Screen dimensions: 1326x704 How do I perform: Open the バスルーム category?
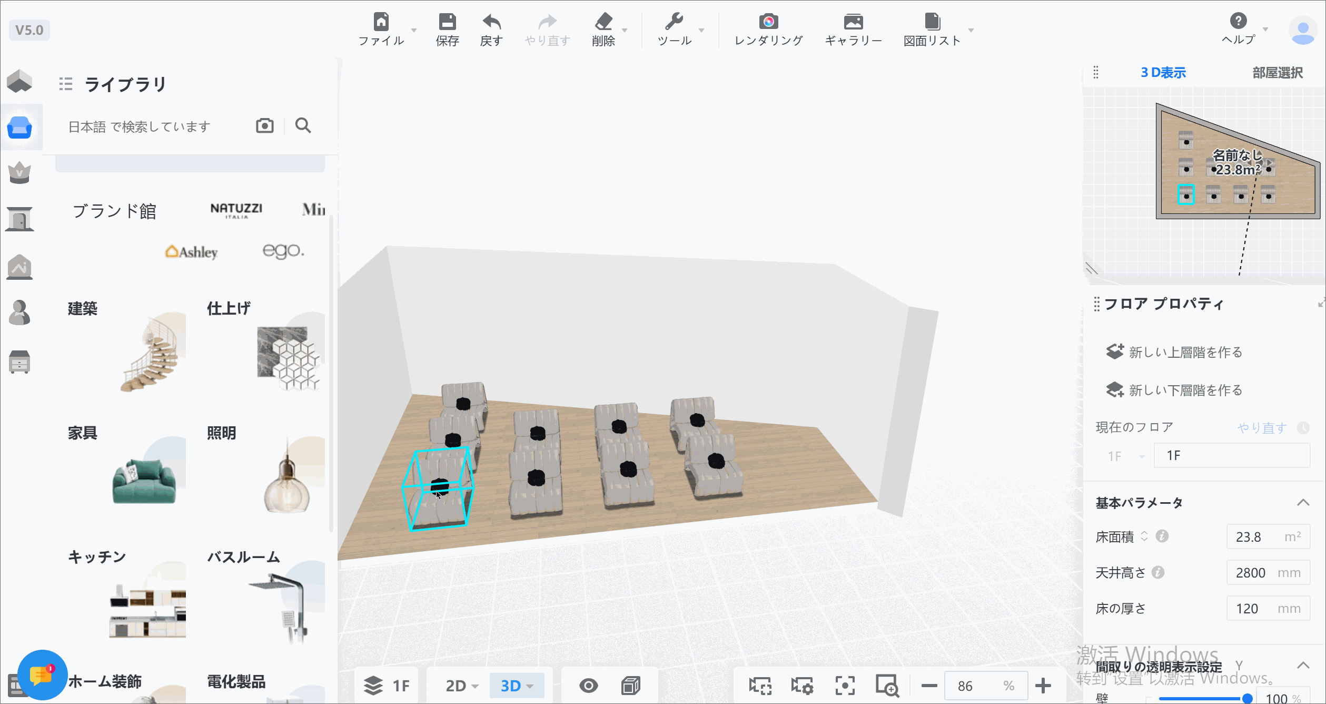coord(265,597)
